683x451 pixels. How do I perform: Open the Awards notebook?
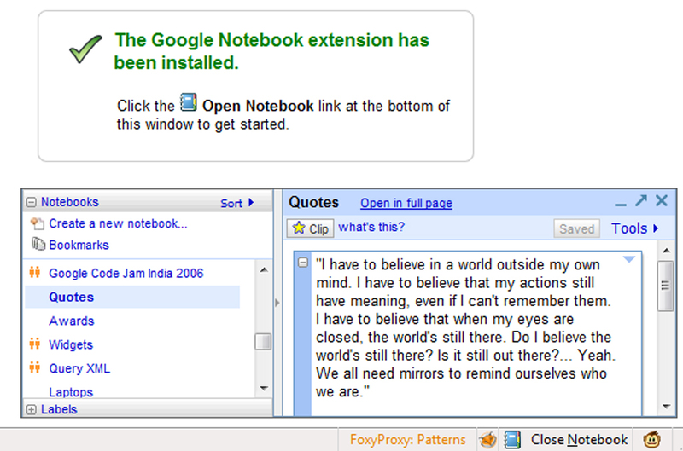(x=72, y=321)
